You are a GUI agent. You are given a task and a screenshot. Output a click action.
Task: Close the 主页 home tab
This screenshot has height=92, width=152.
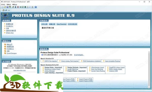tap(9, 10)
